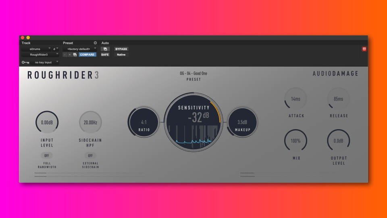The image size is (387, 218).
Task: Toggle the COMPARE button
Action: pos(87,55)
